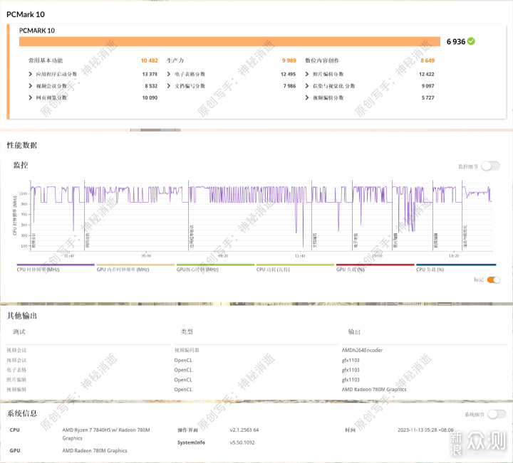Click the 视频编辑 marker line in the chart

[433, 215]
